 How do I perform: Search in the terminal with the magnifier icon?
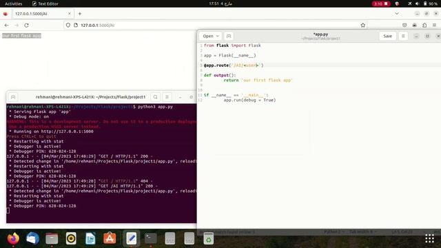pyautogui.click(x=155, y=97)
